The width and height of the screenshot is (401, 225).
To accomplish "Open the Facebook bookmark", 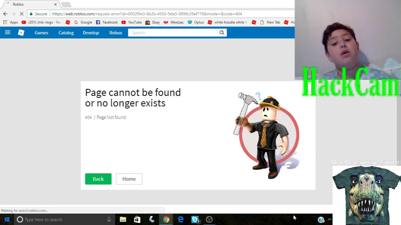I will tap(107, 22).
